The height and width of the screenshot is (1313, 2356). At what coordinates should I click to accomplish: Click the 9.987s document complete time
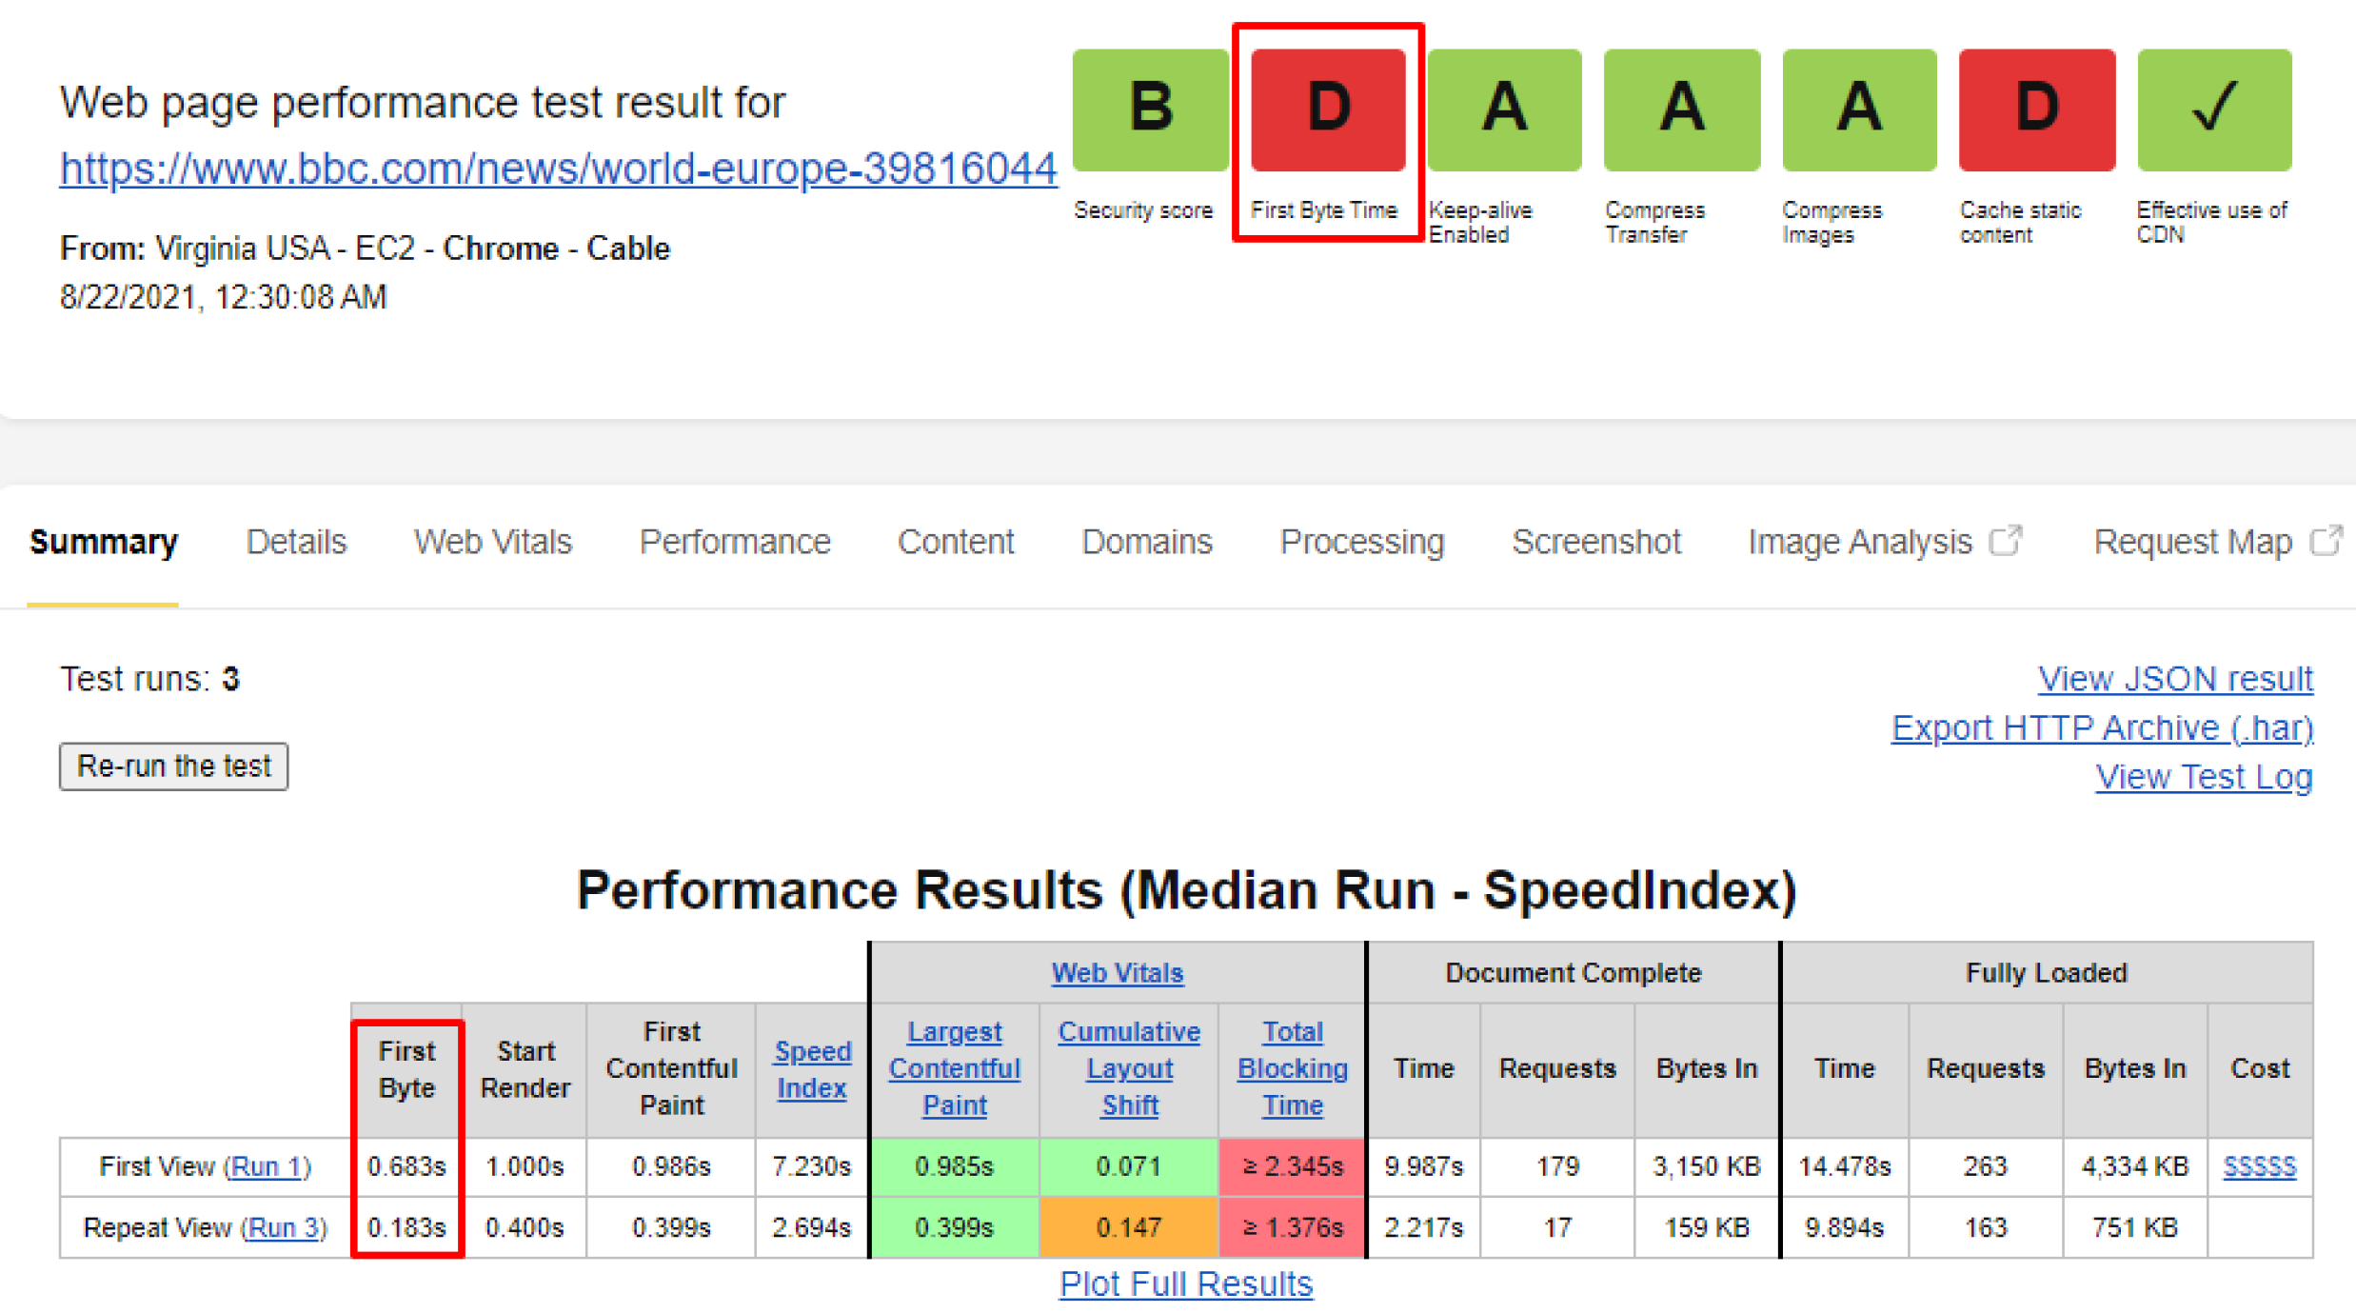pos(1424,1166)
